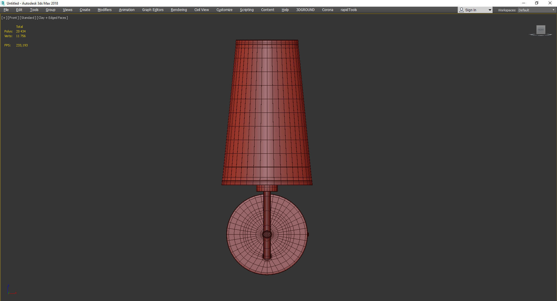Click the Sign In user icon

(x=461, y=10)
